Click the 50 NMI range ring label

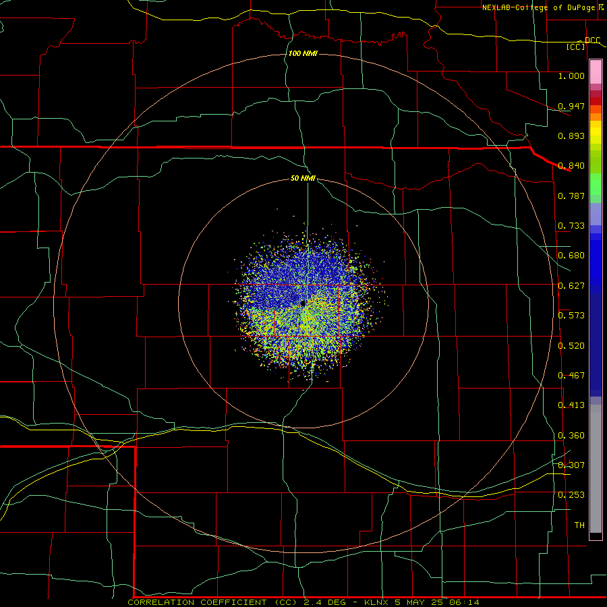(x=303, y=178)
